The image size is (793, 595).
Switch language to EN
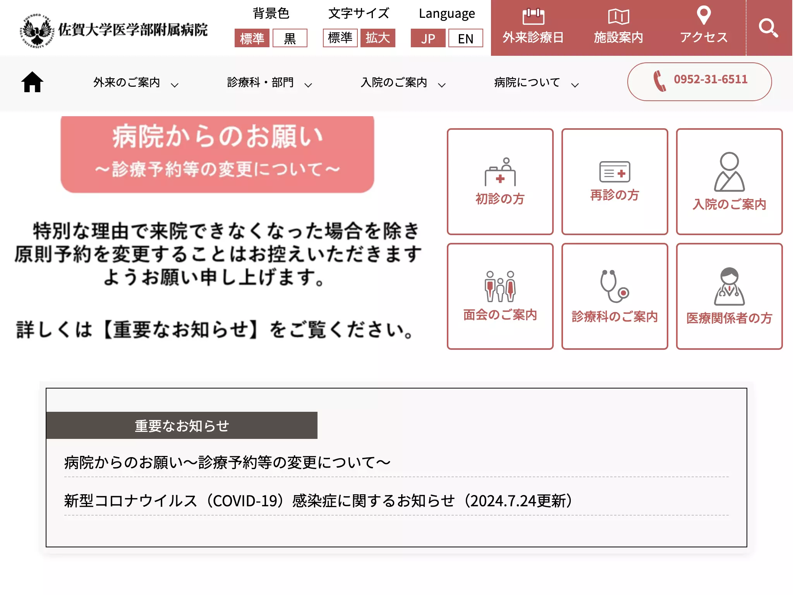coord(466,38)
